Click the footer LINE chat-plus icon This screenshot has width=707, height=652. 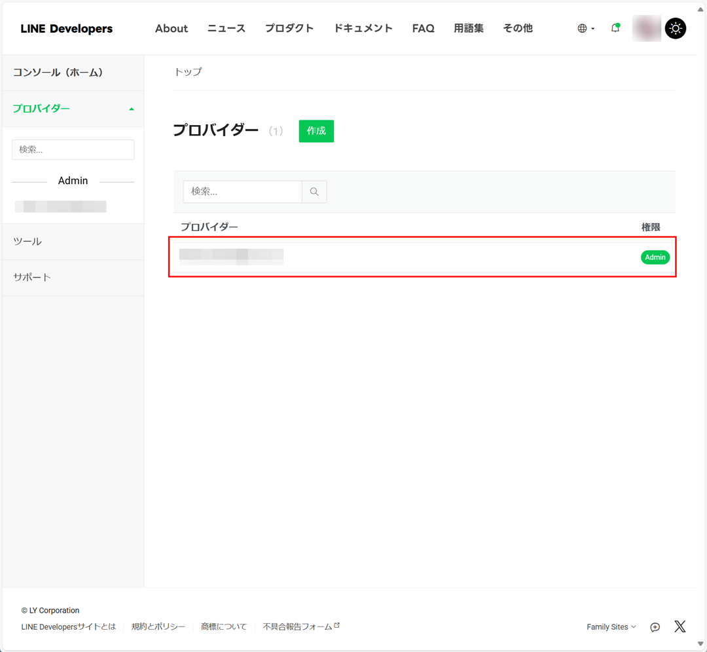[x=655, y=627]
